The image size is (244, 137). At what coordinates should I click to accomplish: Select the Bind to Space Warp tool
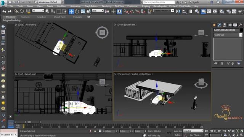pos(28,11)
